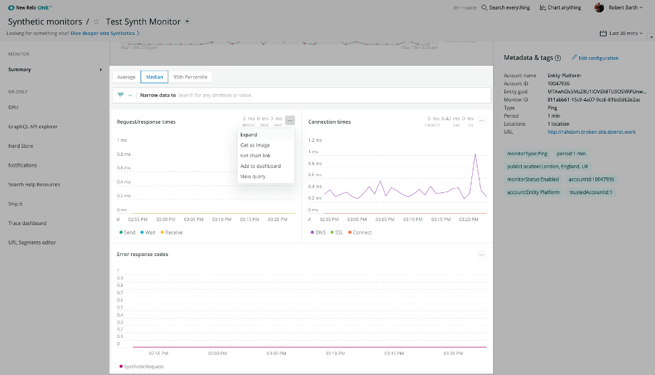Open Chart anything

(560, 7)
